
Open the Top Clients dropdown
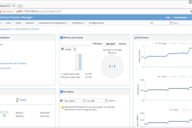tap(75, 101)
